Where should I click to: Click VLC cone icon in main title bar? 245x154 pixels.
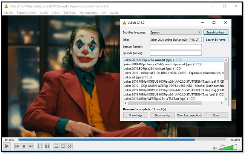pyautogui.click(x=6, y=6)
